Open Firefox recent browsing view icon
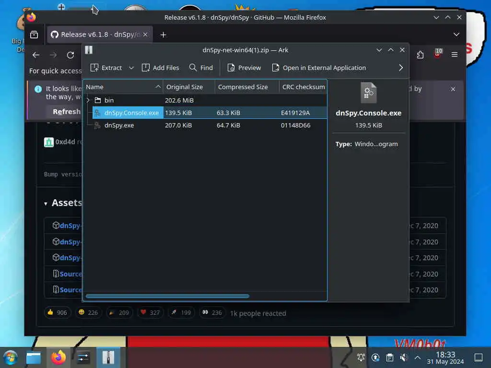This screenshot has width=491, height=368. pyautogui.click(x=34, y=34)
